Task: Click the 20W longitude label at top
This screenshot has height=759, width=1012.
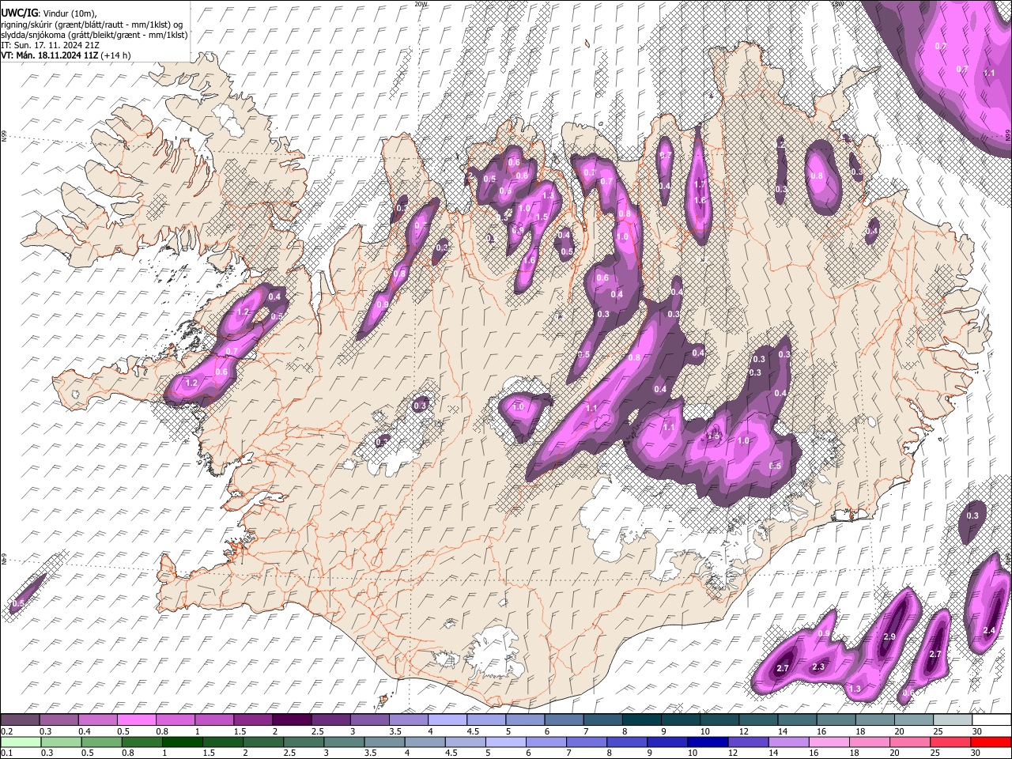Action: click(x=421, y=4)
